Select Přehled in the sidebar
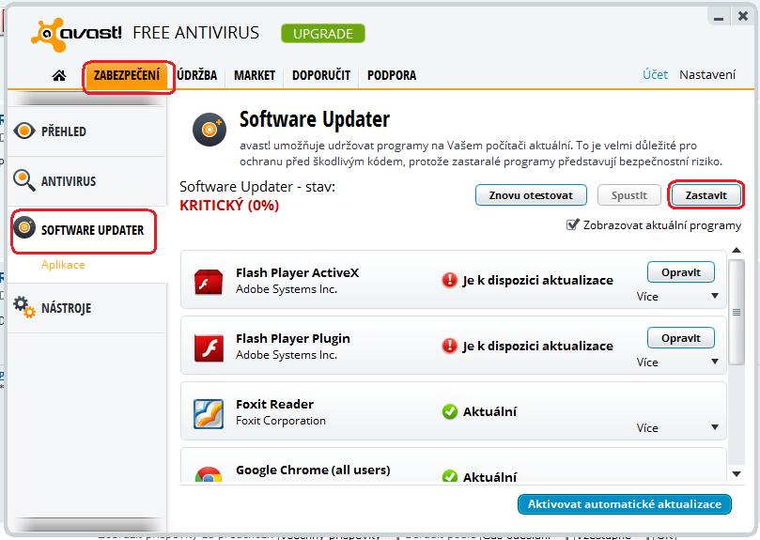The width and height of the screenshot is (760, 540). [87, 131]
